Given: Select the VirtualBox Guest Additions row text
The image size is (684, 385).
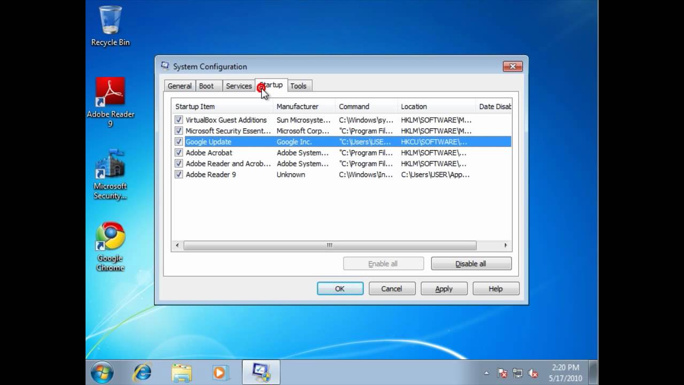Looking at the screenshot, I should point(226,120).
